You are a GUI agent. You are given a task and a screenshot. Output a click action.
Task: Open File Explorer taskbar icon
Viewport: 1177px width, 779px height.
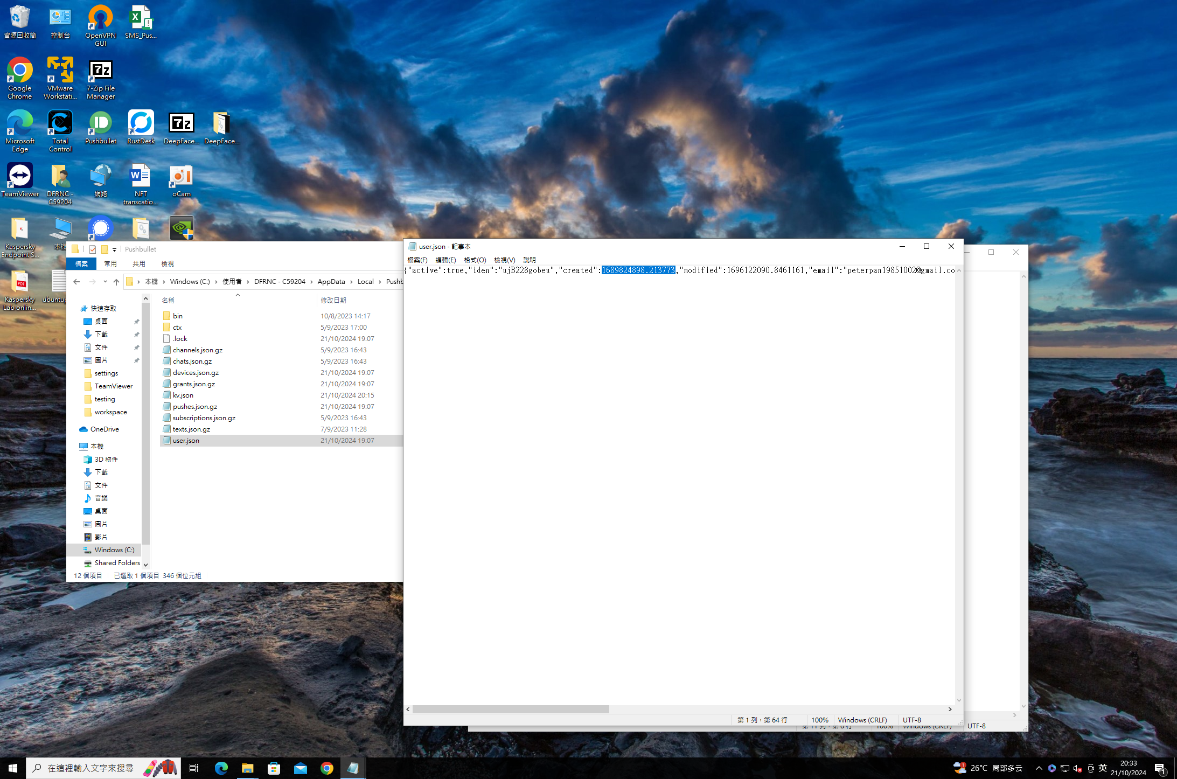[248, 768]
